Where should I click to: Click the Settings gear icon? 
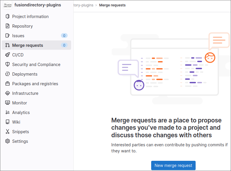[x=8, y=141]
